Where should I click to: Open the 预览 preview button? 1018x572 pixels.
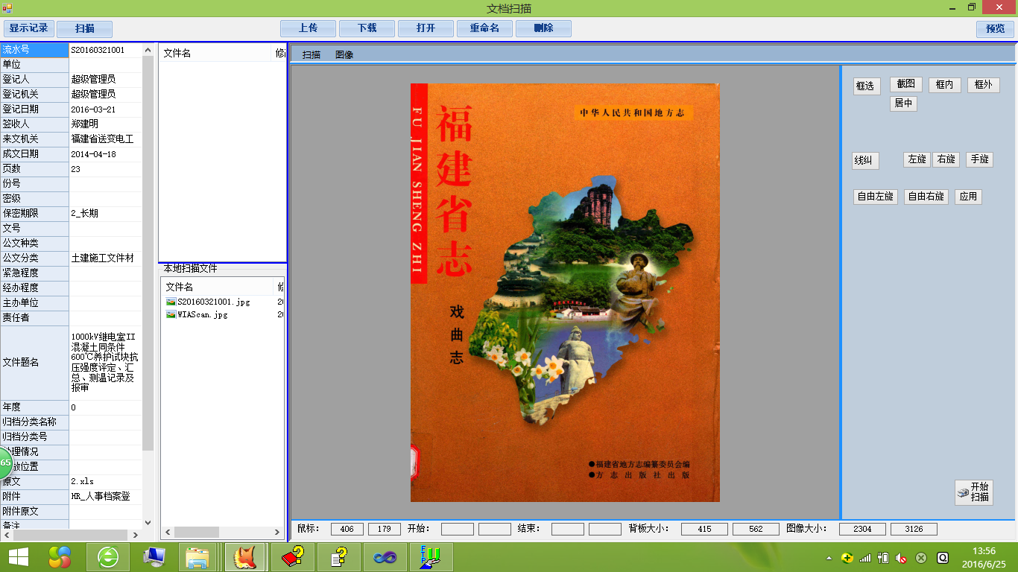tap(995, 28)
